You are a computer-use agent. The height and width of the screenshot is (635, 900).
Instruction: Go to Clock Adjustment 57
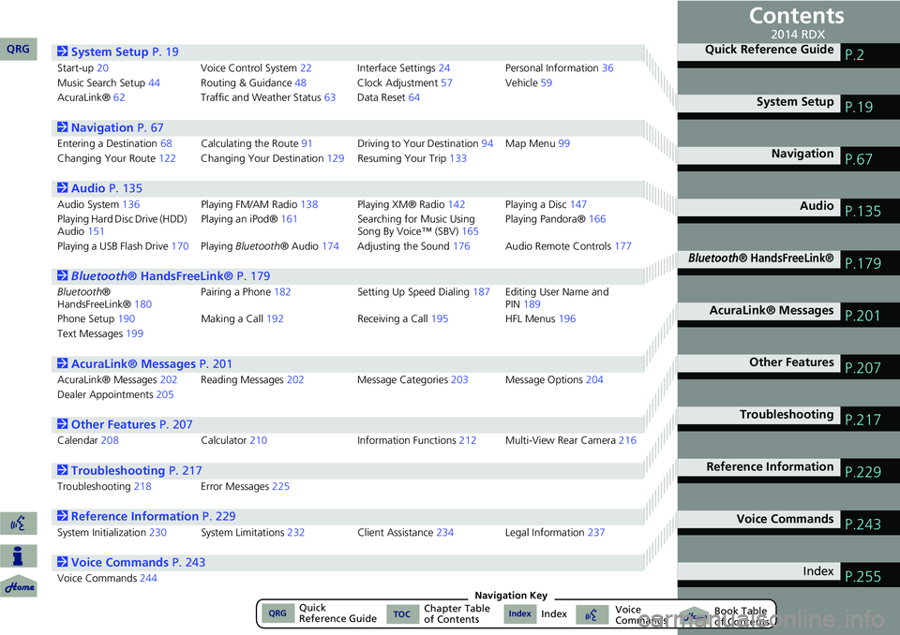[405, 82]
